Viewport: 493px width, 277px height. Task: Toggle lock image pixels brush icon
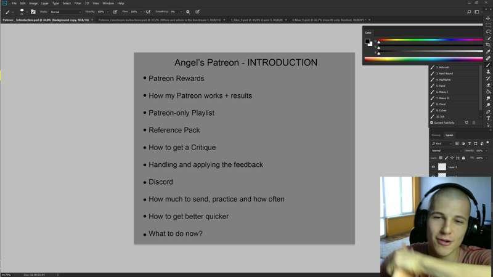point(446,158)
